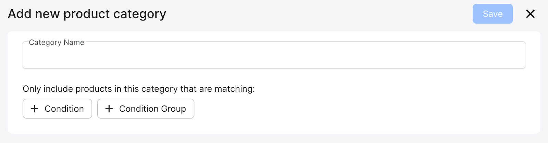Select the + Condition outlined button
Viewport: 548px width, 143px height.
click(x=57, y=109)
